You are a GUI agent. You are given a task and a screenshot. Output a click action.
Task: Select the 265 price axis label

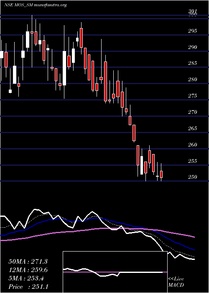click(193, 129)
